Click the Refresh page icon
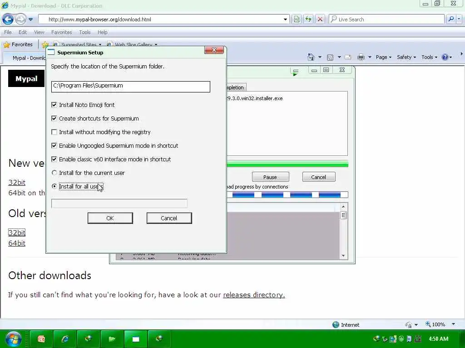Image resolution: width=465 pixels, height=348 pixels. pyautogui.click(x=308, y=19)
